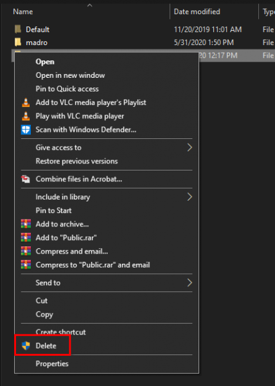Click the Windows Defender shield icon
This screenshot has width=275, height=386.
click(x=26, y=130)
